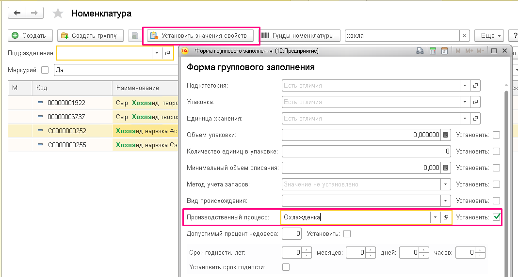
Task: Expand the Производственный процесс dropdown
Action: 436,217
